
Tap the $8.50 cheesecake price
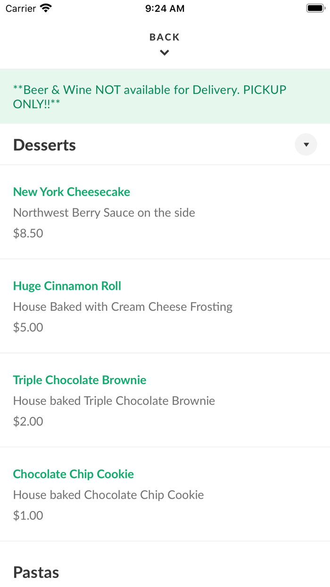click(x=28, y=233)
